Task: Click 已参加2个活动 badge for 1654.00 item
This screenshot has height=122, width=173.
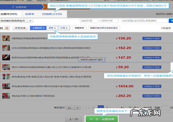Action: (x=152, y=86)
